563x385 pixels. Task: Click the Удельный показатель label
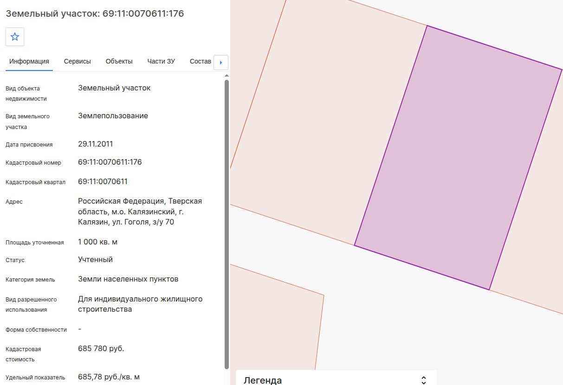(35, 378)
